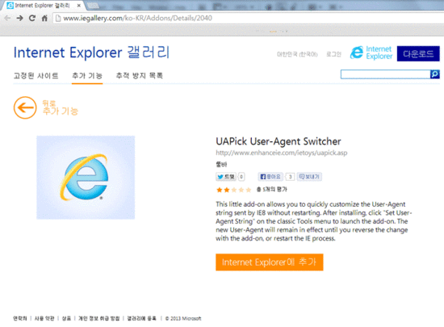Open the enhanceie.com uapick.asp link

(x=282, y=153)
